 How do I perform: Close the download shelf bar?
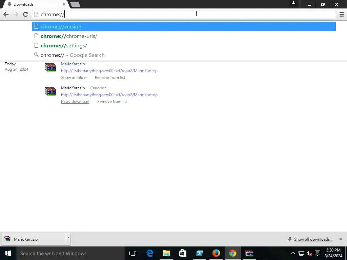pos(340,239)
